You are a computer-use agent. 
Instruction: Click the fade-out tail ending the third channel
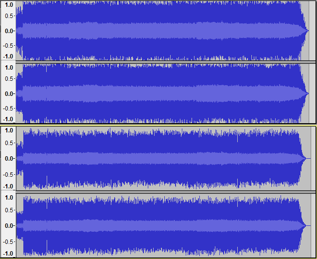[x=303, y=158]
